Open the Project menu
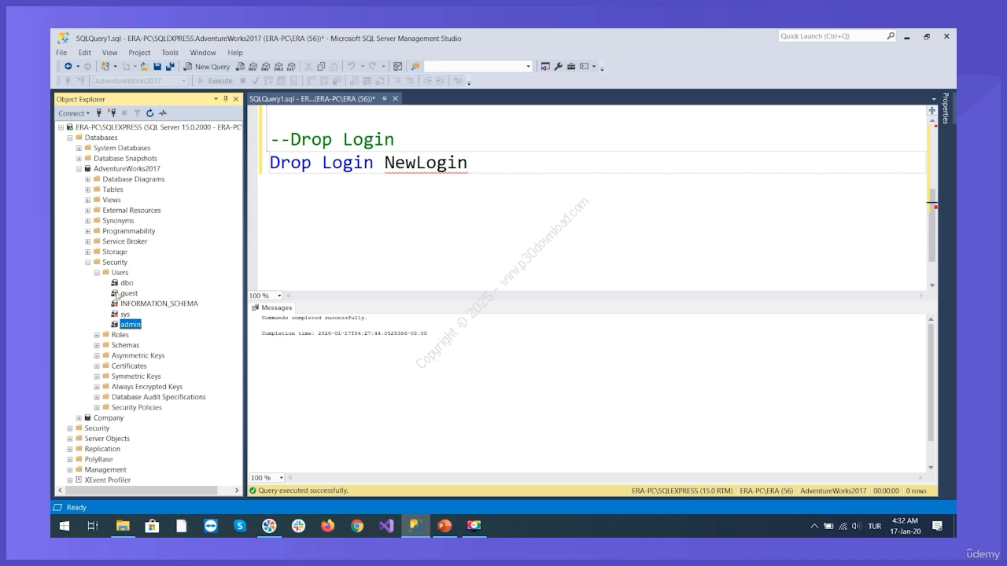1007x566 pixels. tap(139, 53)
